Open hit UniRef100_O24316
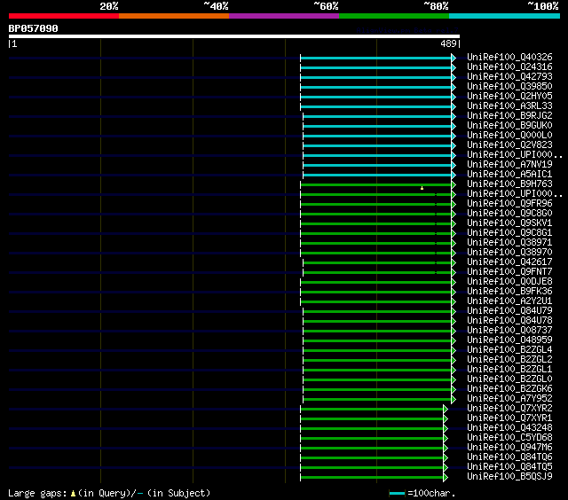 point(509,66)
